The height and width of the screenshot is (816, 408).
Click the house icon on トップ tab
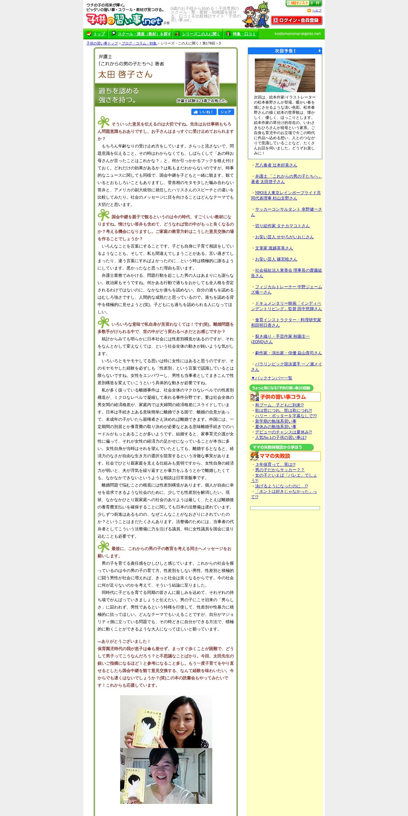tap(89, 33)
